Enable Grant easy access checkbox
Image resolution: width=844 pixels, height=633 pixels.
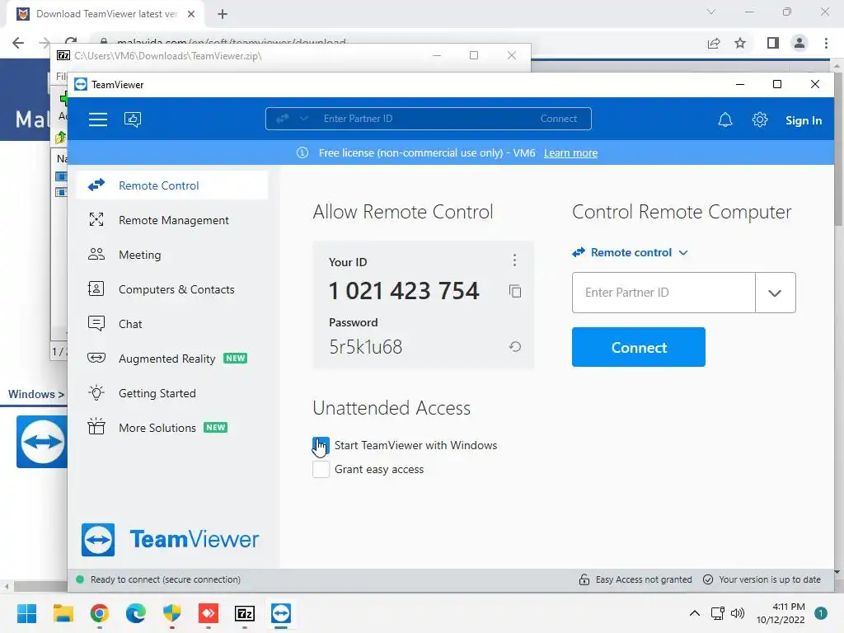pyautogui.click(x=321, y=469)
